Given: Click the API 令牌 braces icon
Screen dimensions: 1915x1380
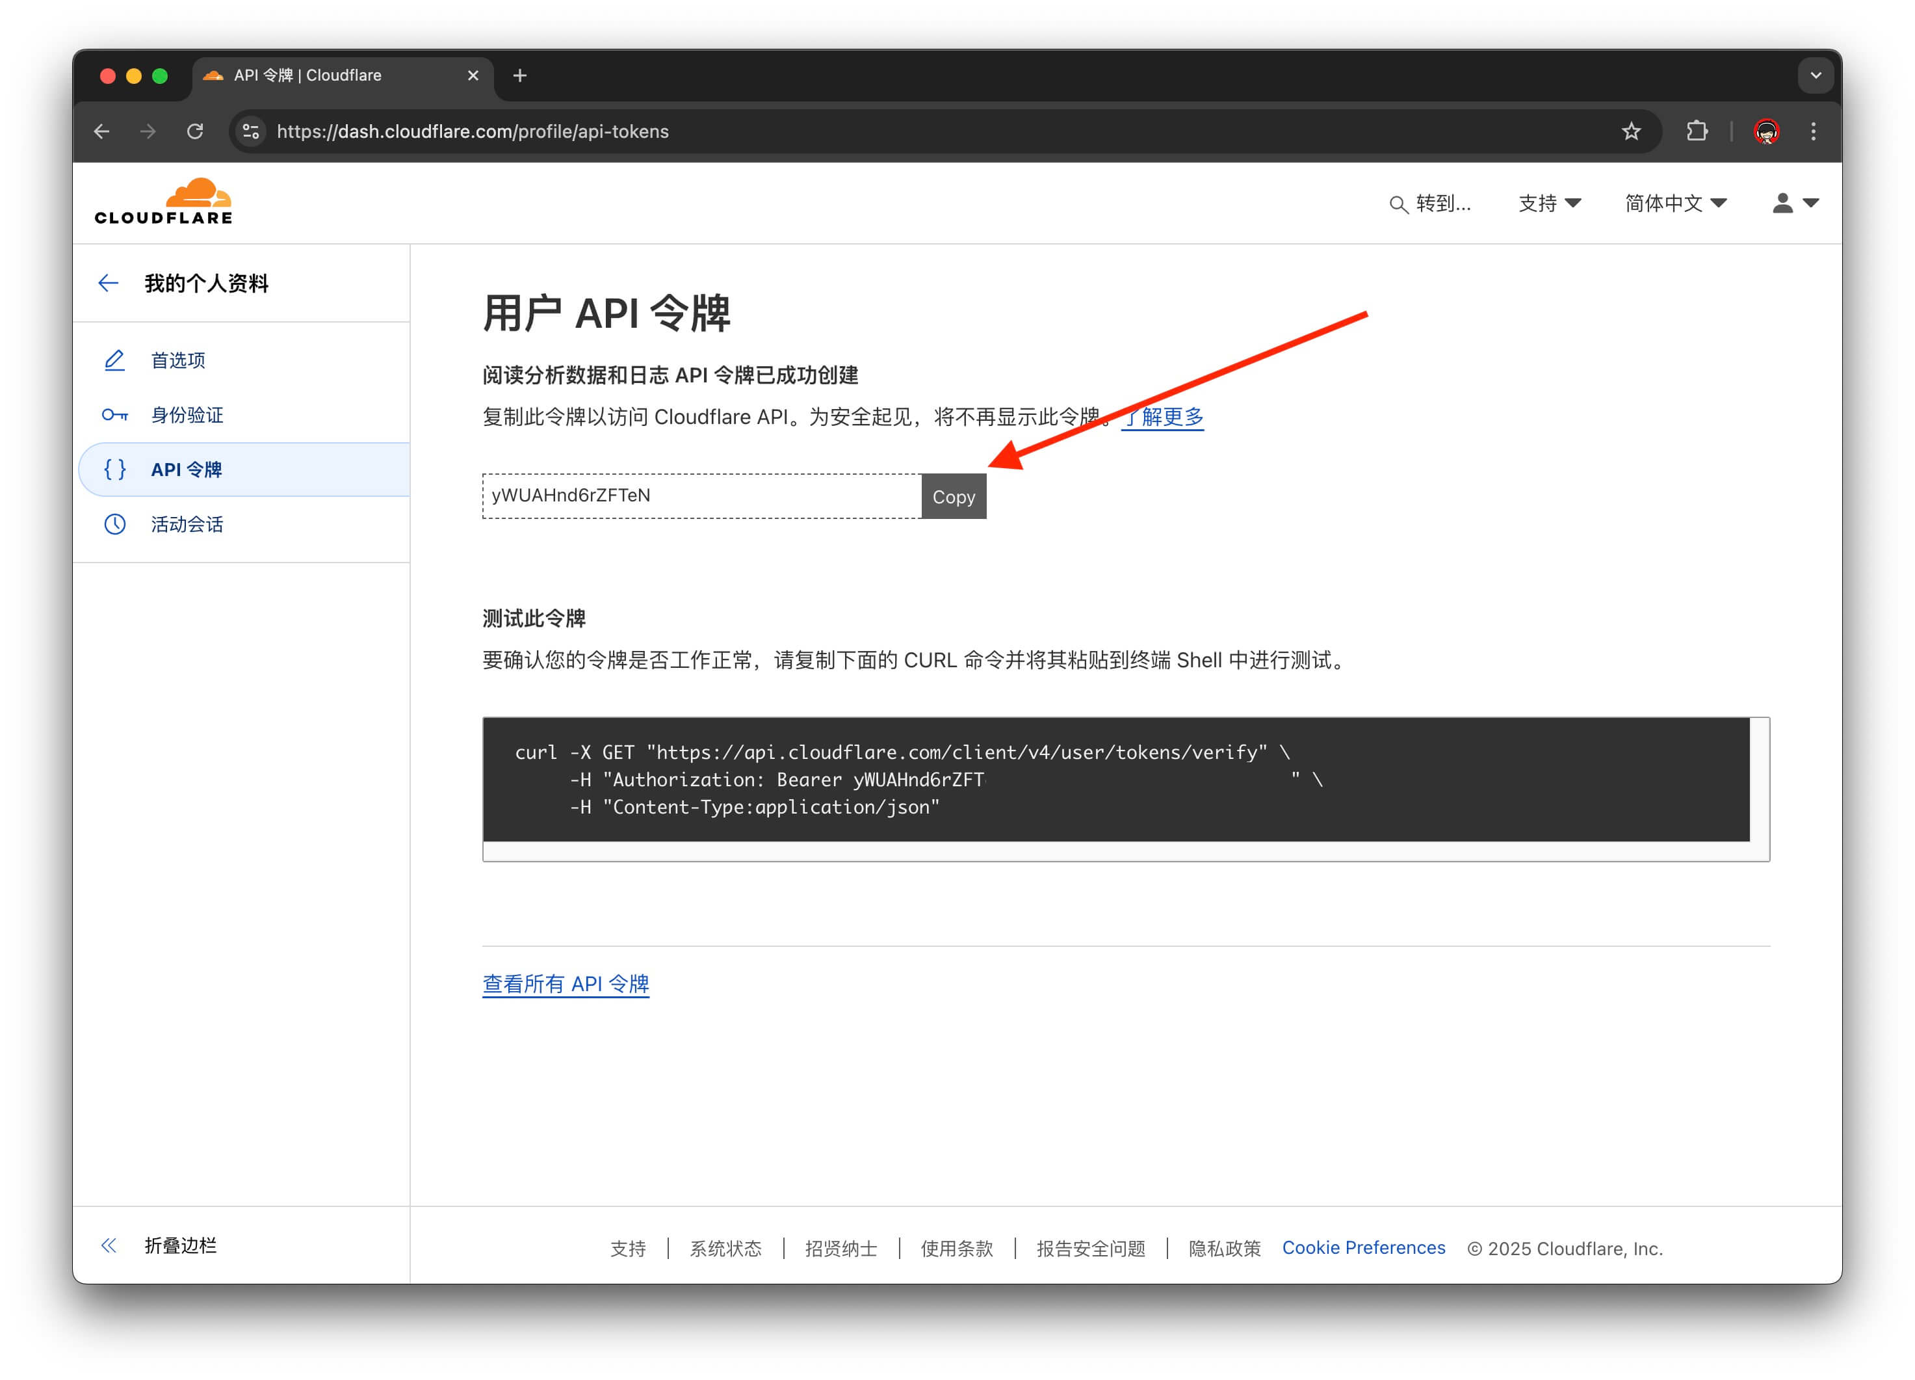Looking at the screenshot, I should (x=115, y=470).
